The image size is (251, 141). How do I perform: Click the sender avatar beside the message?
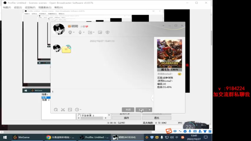[57, 48]
